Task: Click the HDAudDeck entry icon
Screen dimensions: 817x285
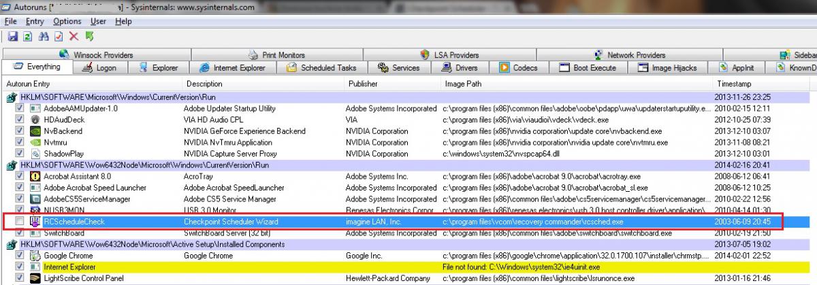Action: coord(36,120)
